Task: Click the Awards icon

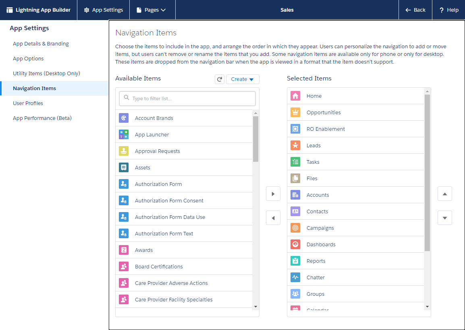Action: 124,250
